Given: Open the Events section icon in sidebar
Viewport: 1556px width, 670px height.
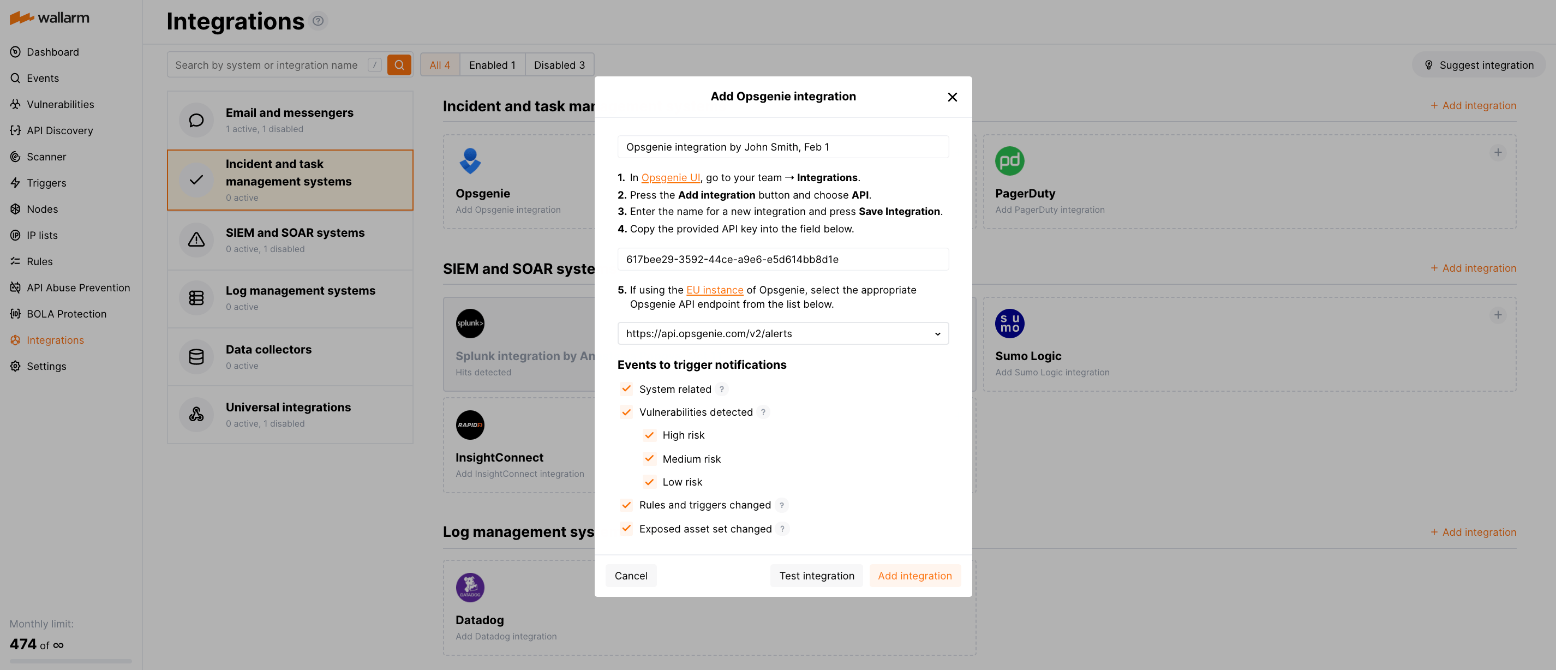Looking at the screenshot, I should (x=15, y=78).
